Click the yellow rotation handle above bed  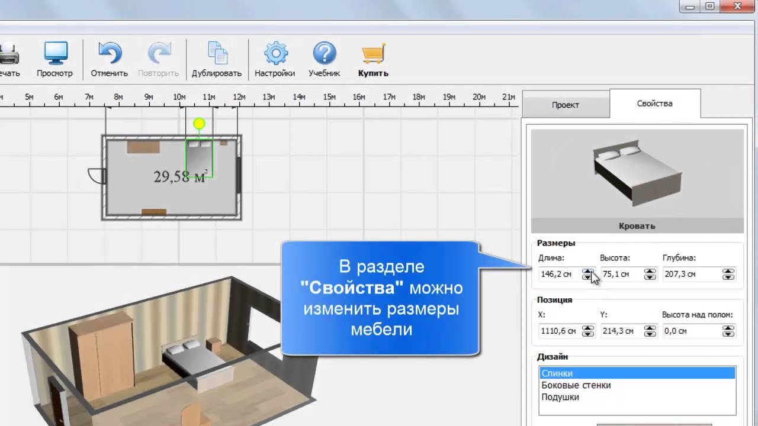tap(199, 123)
